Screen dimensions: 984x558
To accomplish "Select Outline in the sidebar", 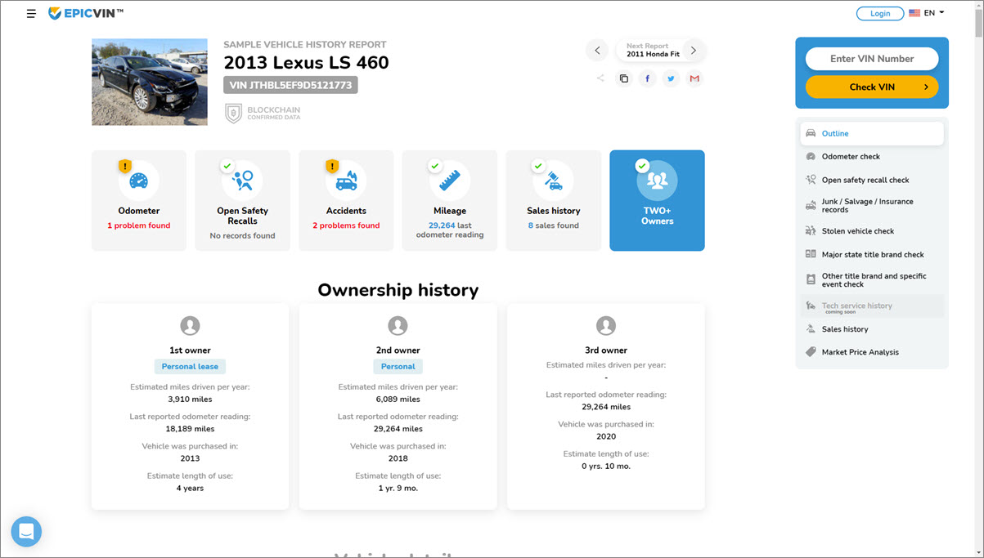I will pos(872,133).
